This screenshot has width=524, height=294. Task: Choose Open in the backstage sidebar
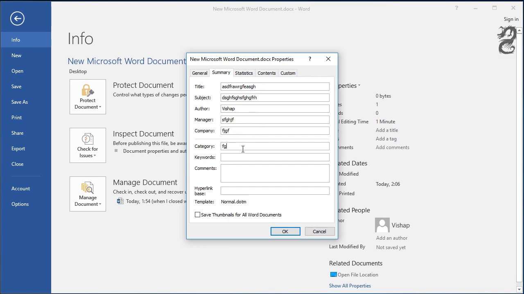click(x=26, y=71)
